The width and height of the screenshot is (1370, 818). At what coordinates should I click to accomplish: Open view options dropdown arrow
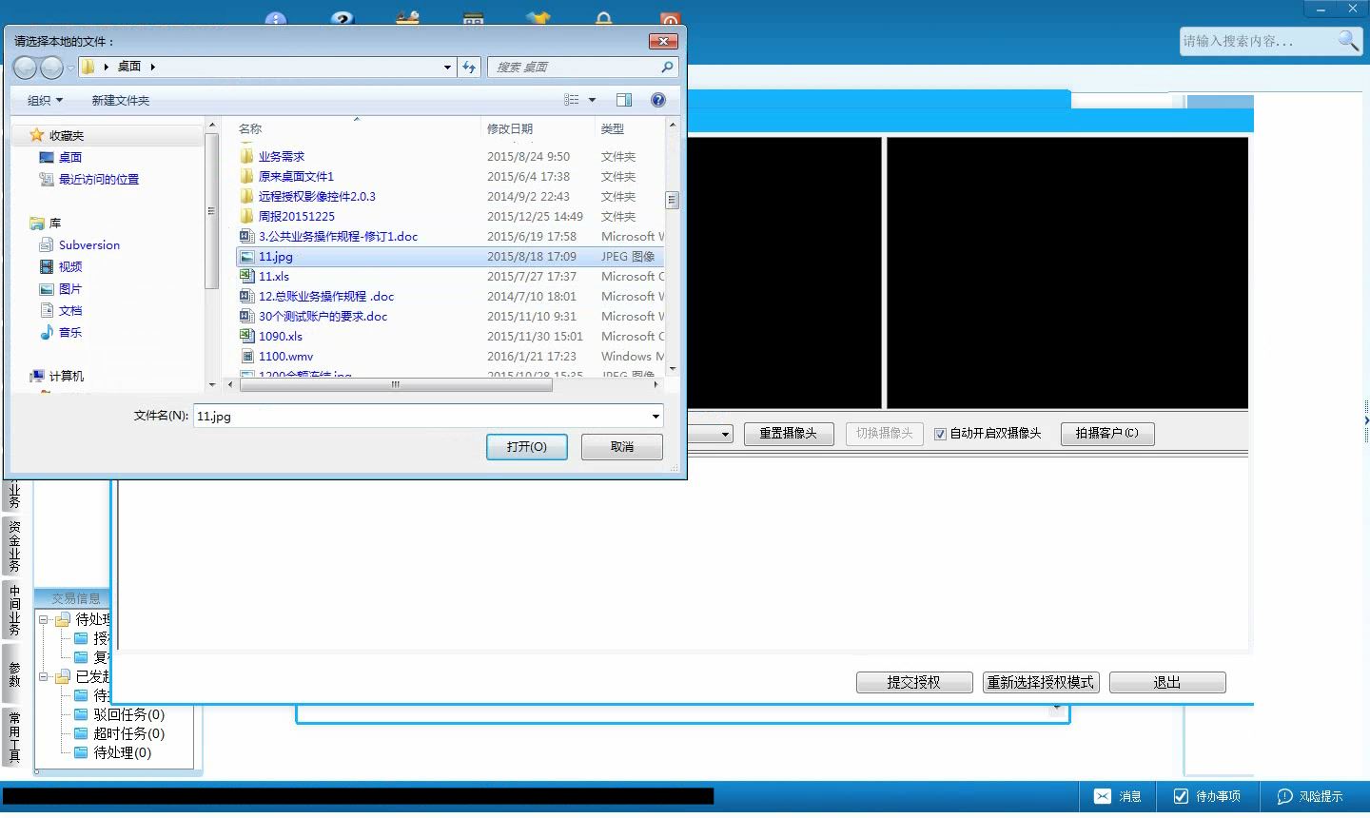tap(592, 100)
